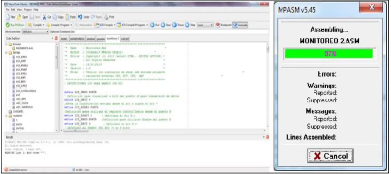This screenshot has height=174, width=391.
Task: Click the Pause debugger button
Action: (177, 25)
